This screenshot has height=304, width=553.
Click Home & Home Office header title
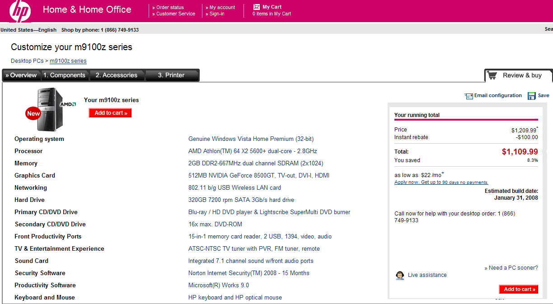87,9
